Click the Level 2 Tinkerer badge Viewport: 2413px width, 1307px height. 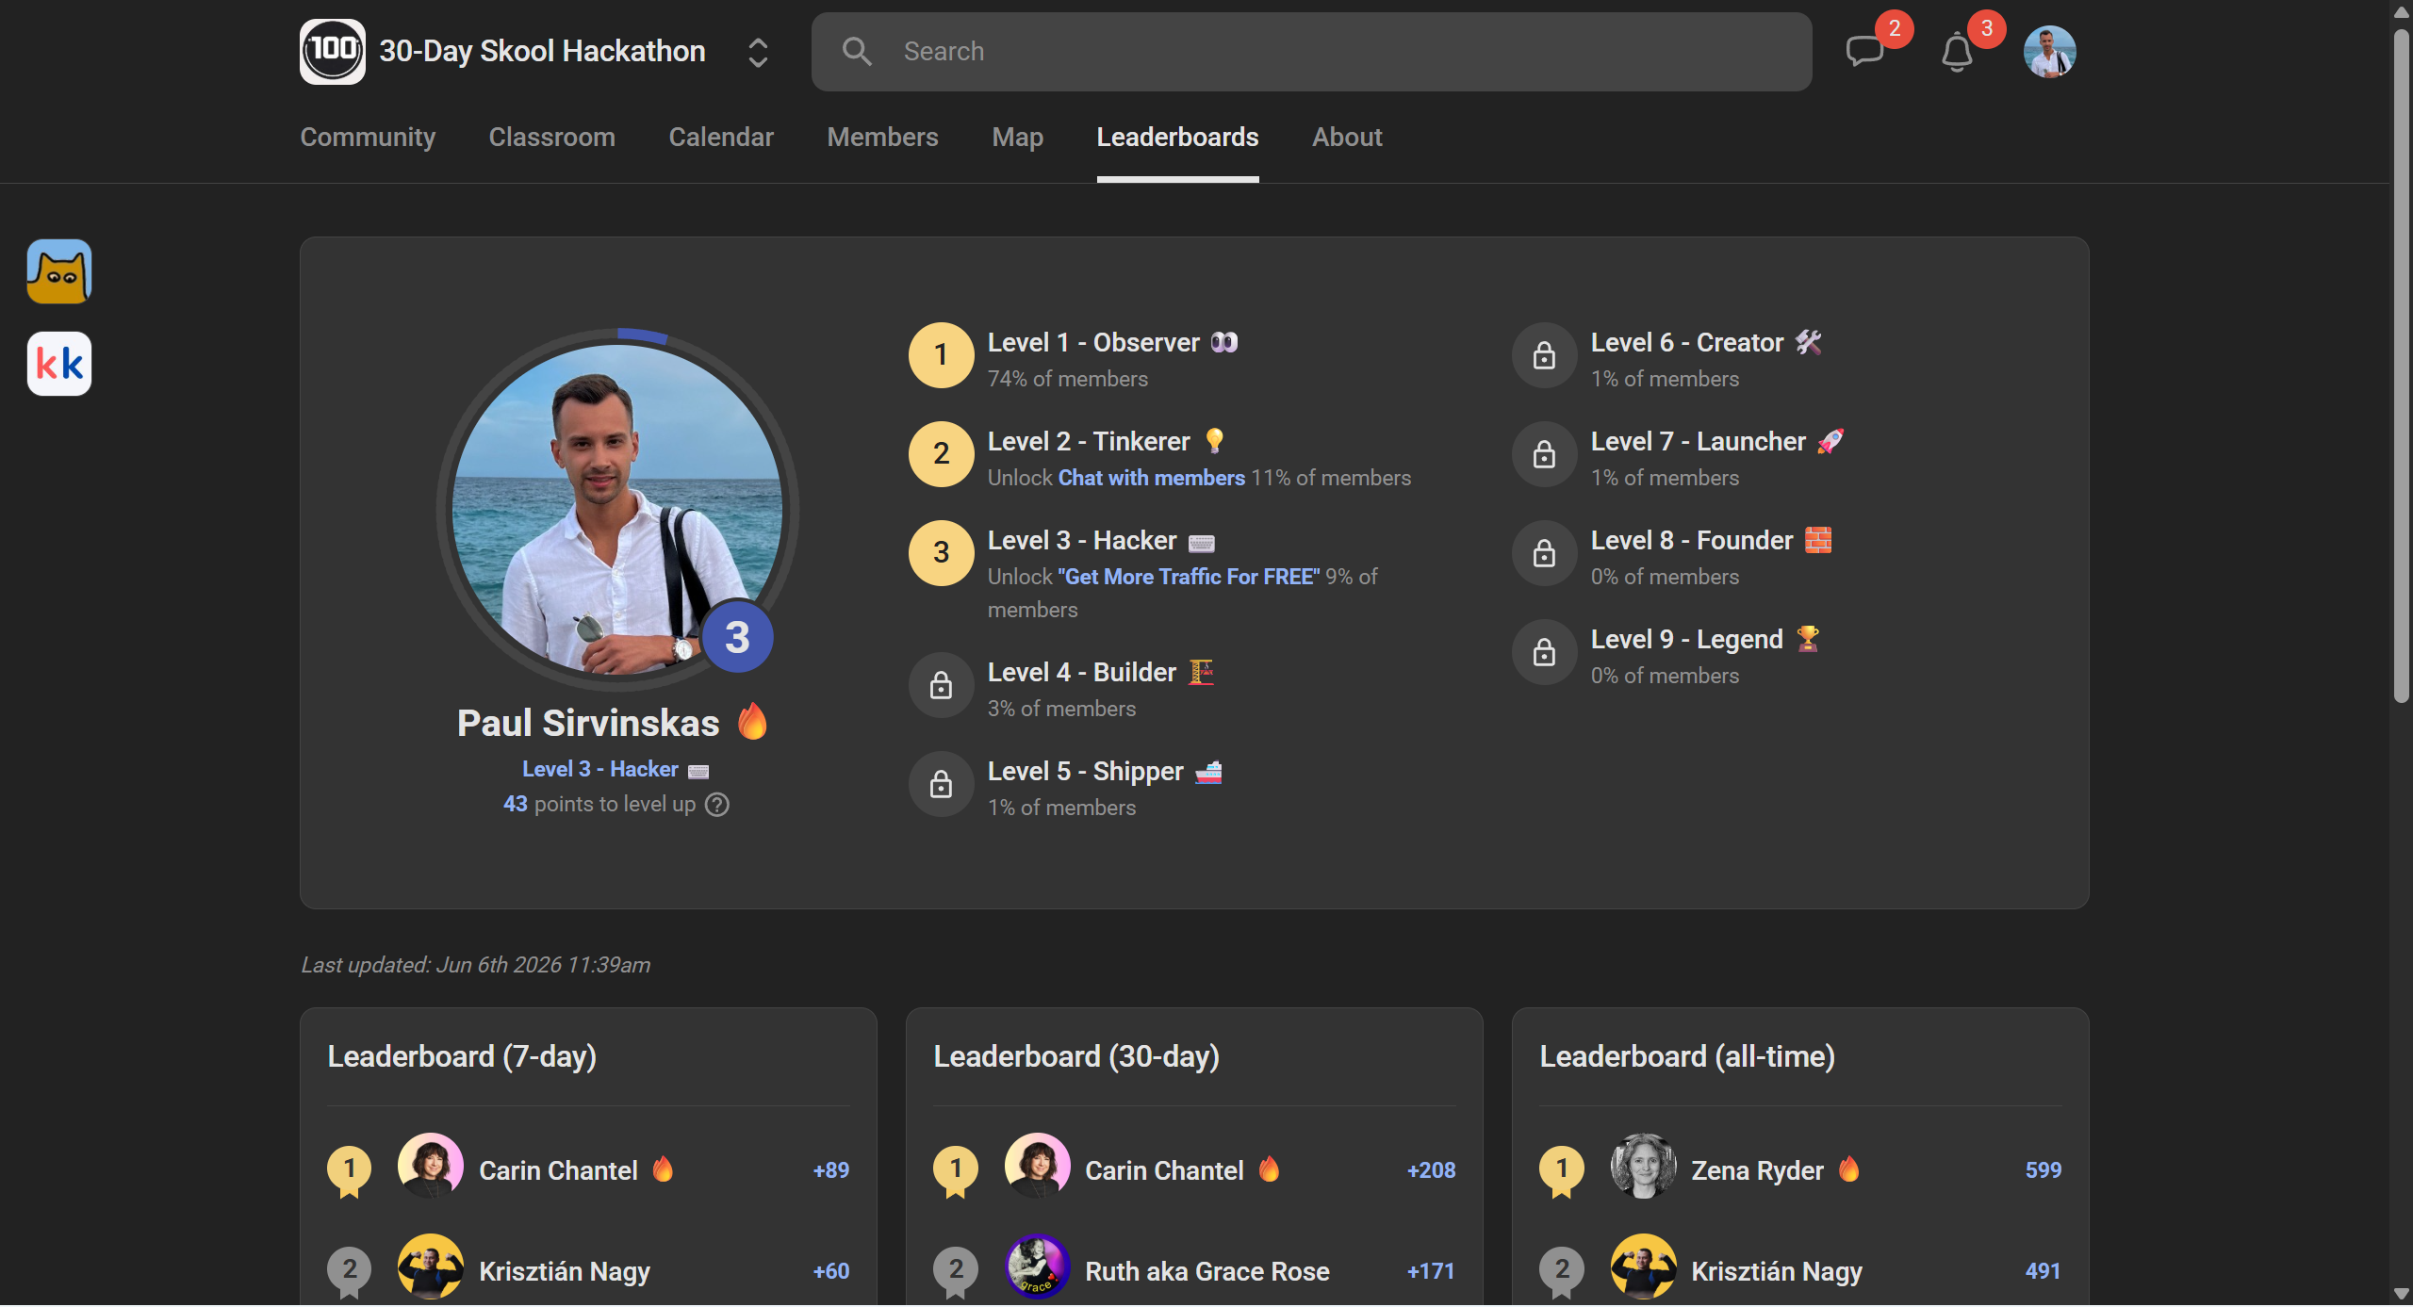[x=941, y=454]
